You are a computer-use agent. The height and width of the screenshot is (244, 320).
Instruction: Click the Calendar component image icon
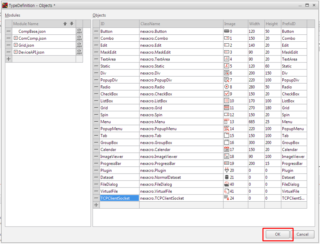coord(226,149)
